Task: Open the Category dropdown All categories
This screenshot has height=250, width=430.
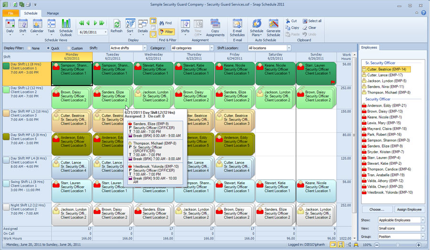Action: coord(212,48)
